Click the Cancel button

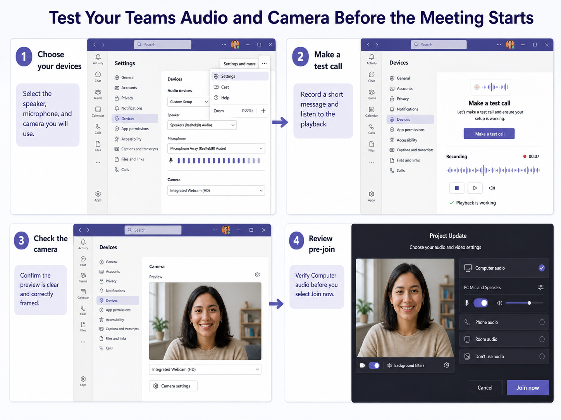point(485,388)
